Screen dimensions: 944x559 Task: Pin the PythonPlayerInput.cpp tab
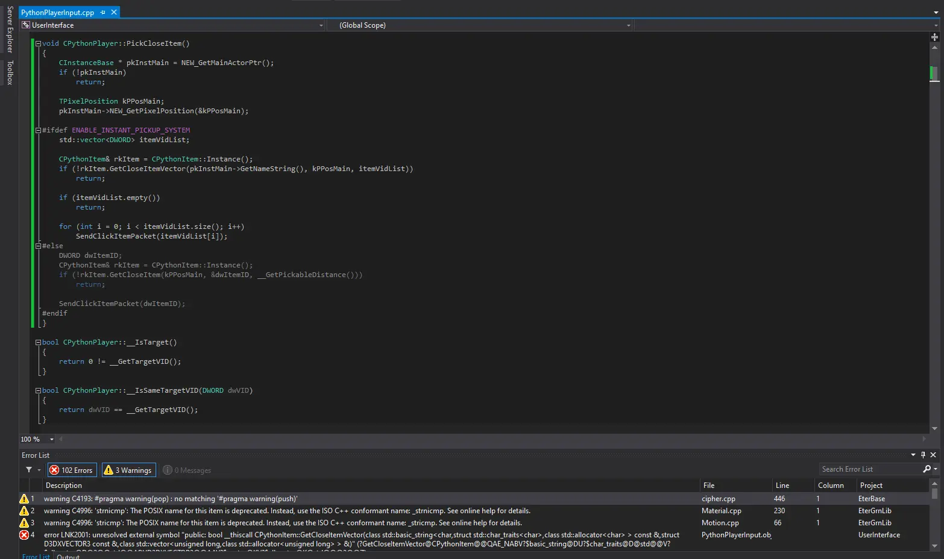[103, 12]
